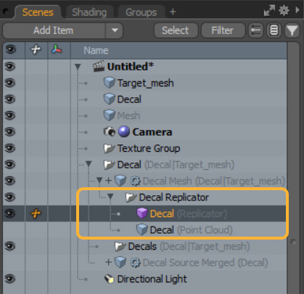
Task: Collapse the Untitled scene tree
Action: point(78,67)
